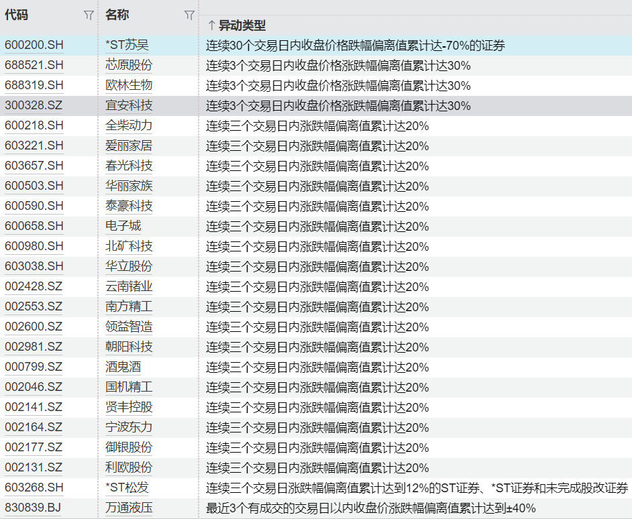Select stock name 宁波东力

(x=129, y=427)
